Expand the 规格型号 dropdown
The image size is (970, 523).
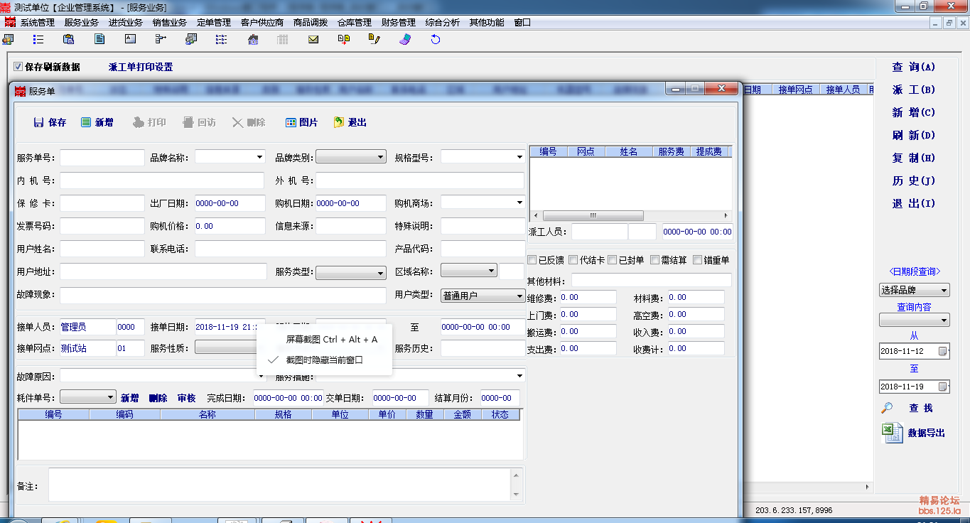(x=520, y=157)
